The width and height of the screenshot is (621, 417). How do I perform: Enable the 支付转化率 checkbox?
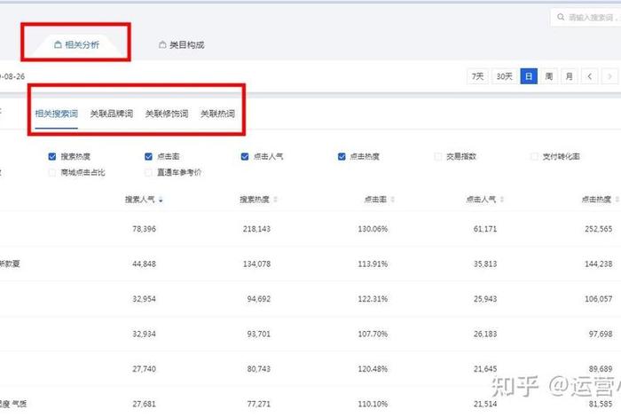coord(534,156)
